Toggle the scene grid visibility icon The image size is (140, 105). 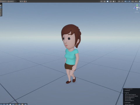coord(21,1)
